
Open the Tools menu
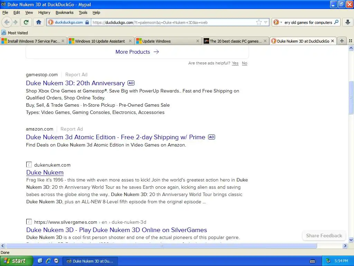click(x=83, y=12)
